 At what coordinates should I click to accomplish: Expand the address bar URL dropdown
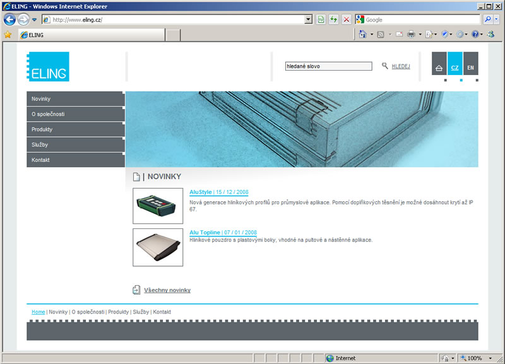pos(308,20)
